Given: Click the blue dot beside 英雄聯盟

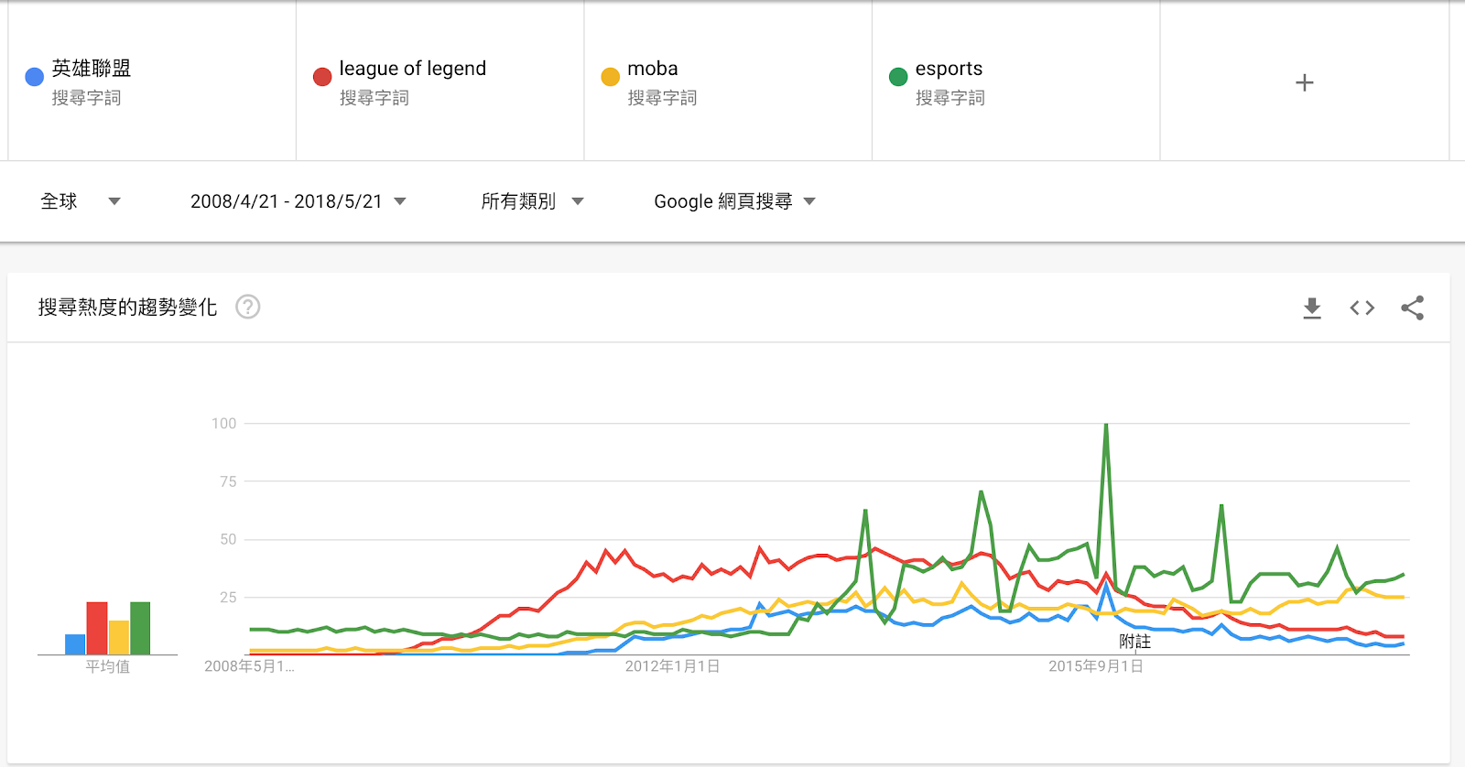Looking at the screenshot, I should click(x=35, y=77).
